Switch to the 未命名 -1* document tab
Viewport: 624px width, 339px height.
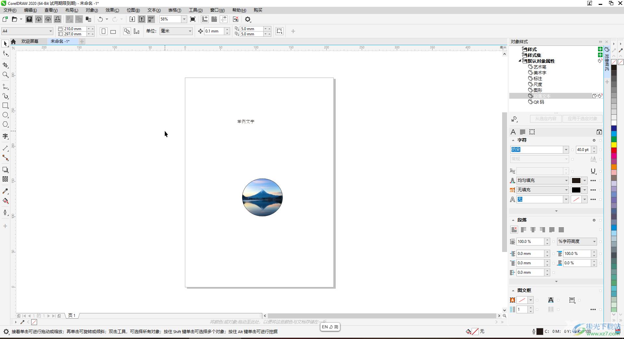point(60,41)
